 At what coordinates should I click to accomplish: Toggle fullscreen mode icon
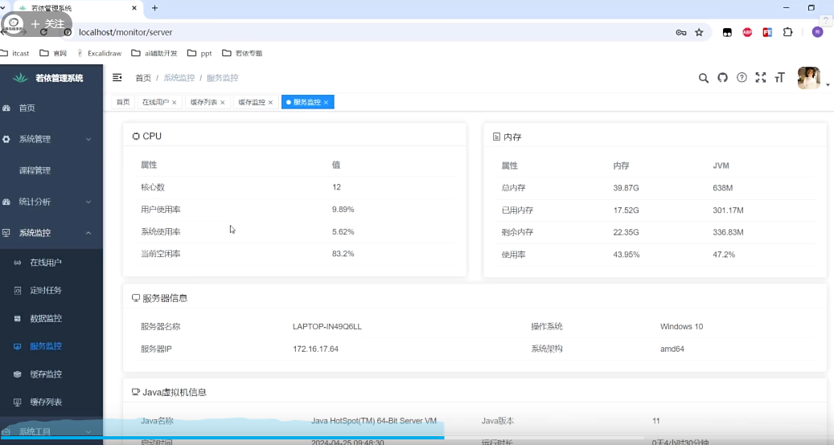[761, 78]
